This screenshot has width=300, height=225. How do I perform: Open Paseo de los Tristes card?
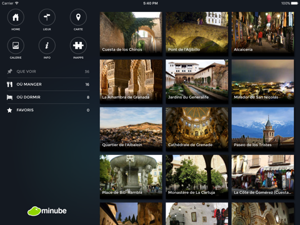[262, 129]
